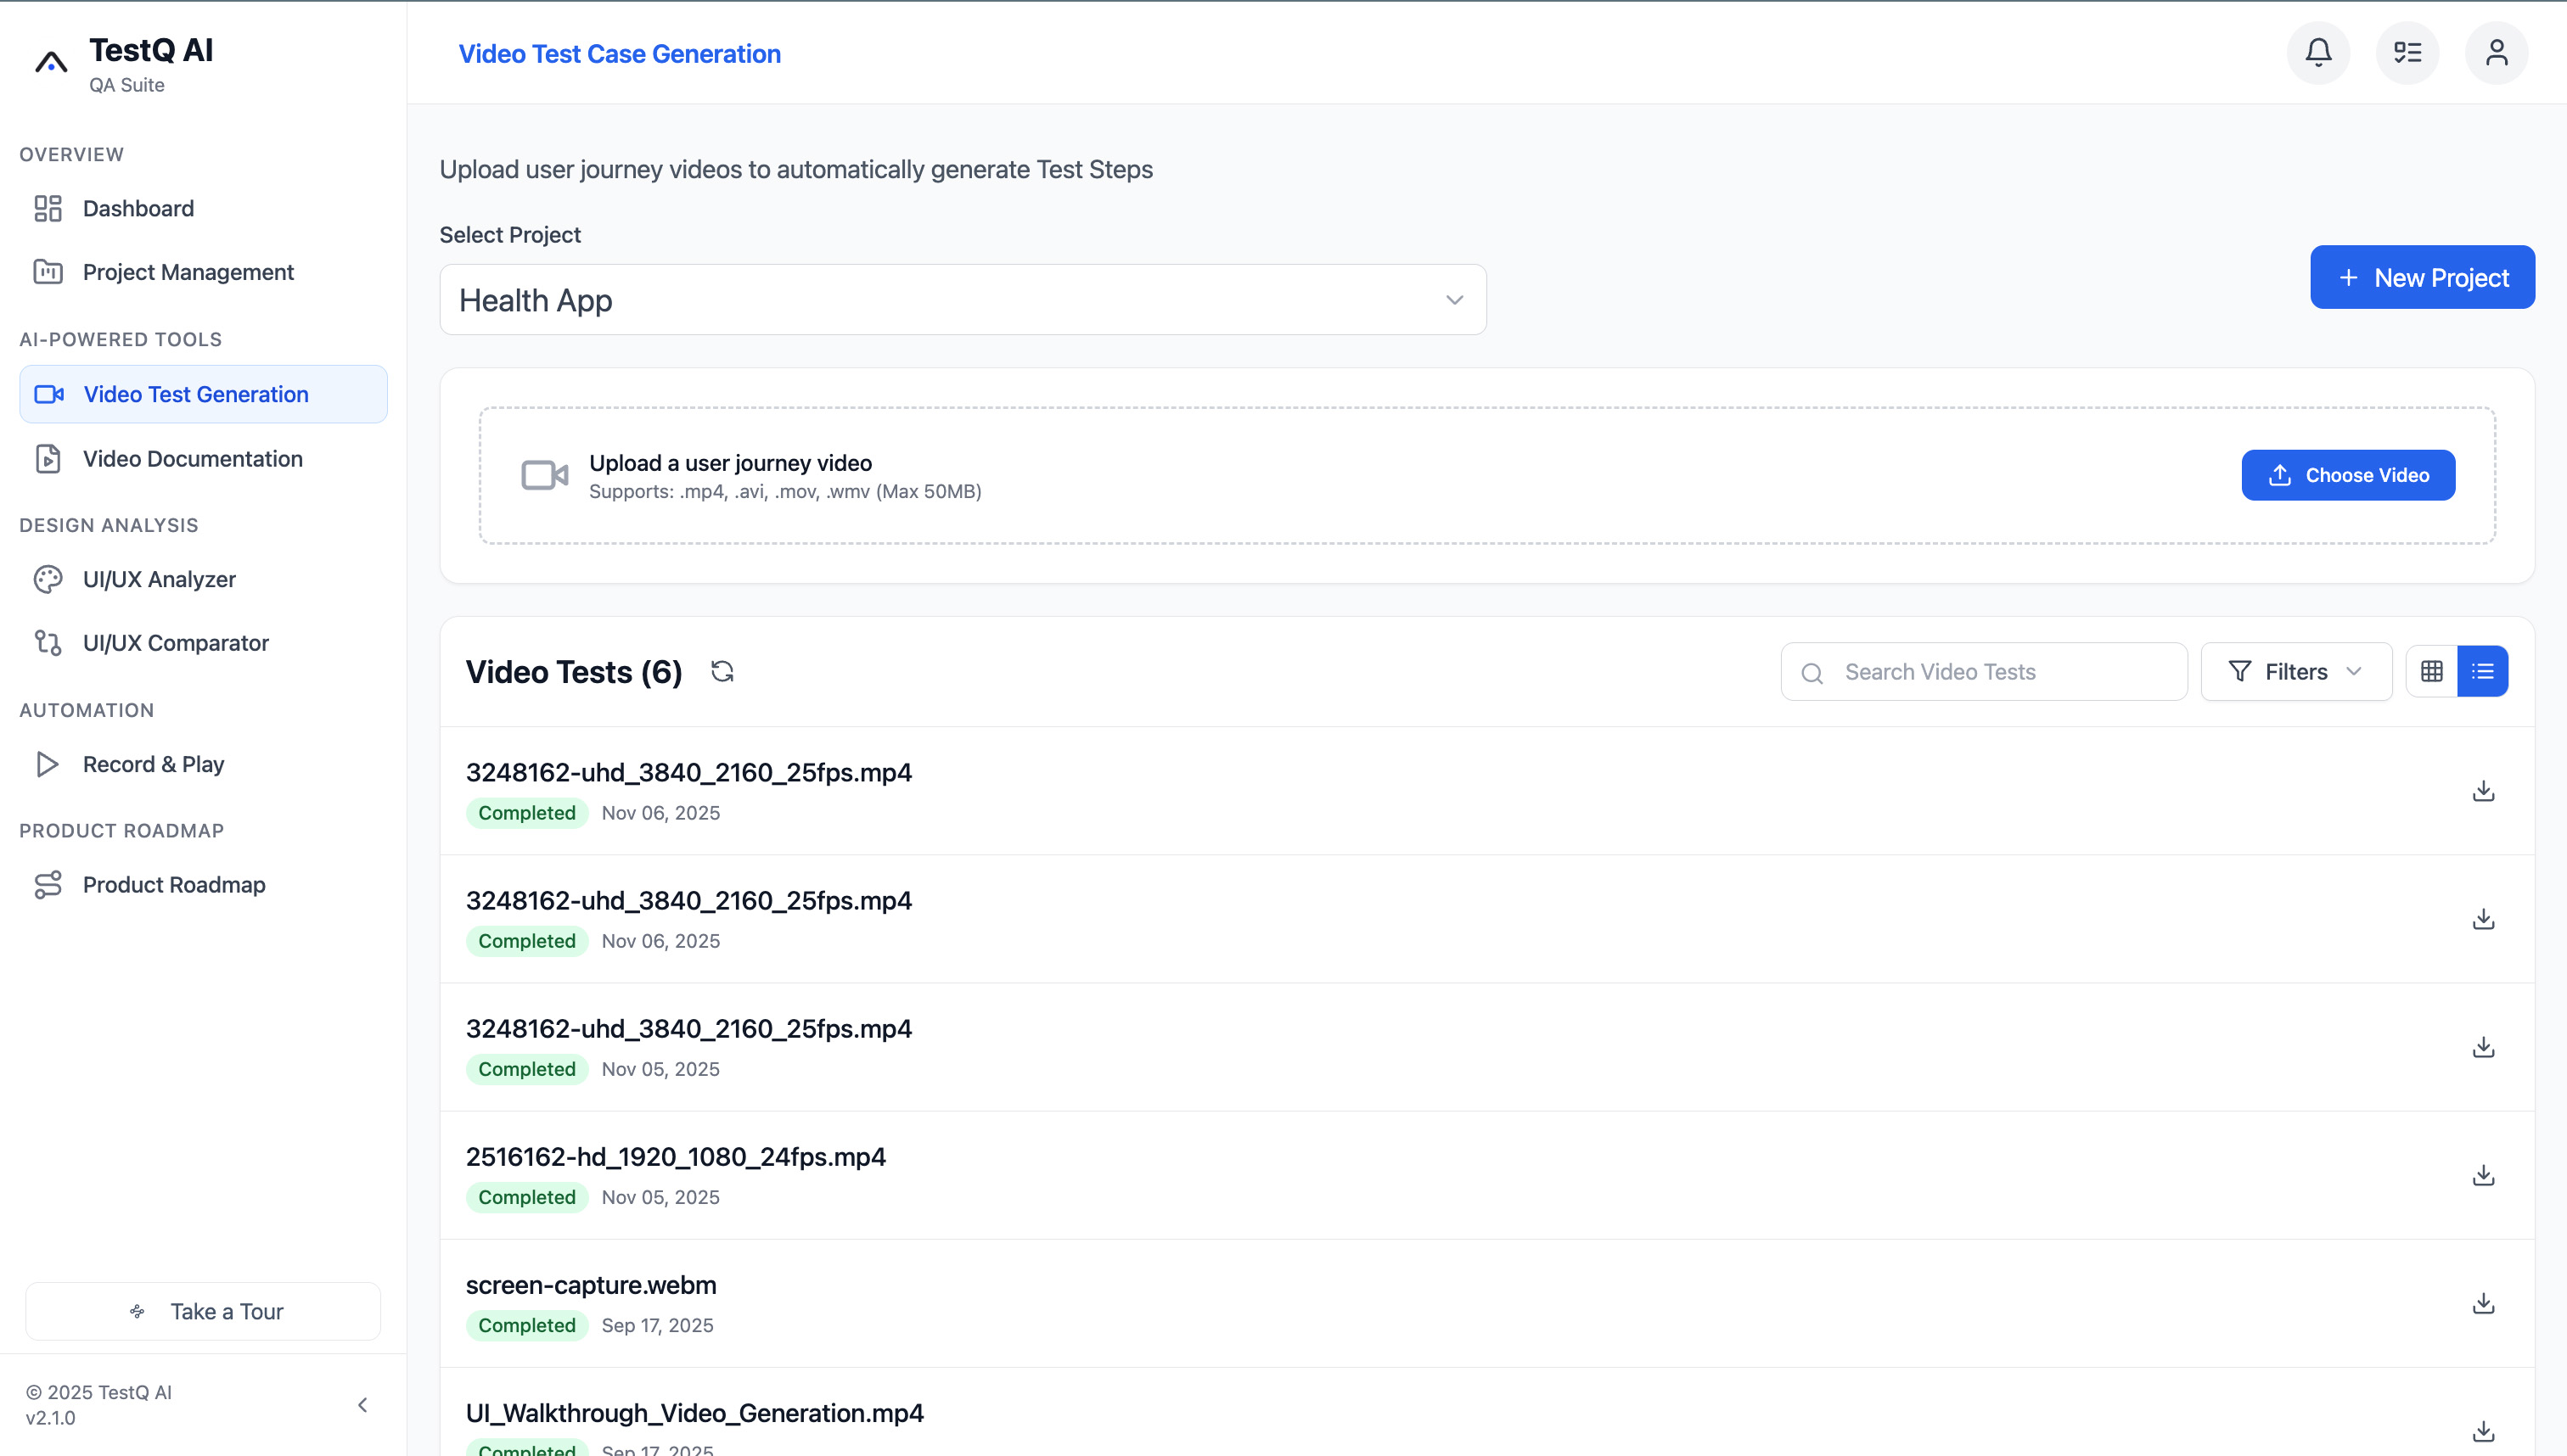Open Project Management
2567x1456 pixels.
pos(188,271)
